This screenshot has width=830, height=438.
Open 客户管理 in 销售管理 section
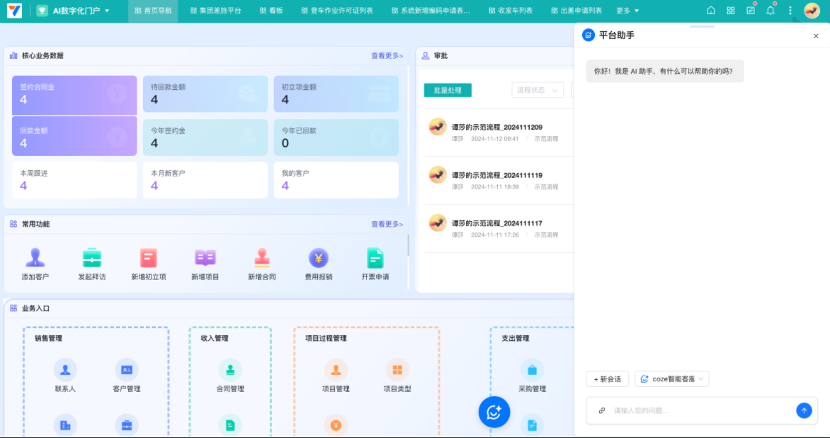(127, 370)
